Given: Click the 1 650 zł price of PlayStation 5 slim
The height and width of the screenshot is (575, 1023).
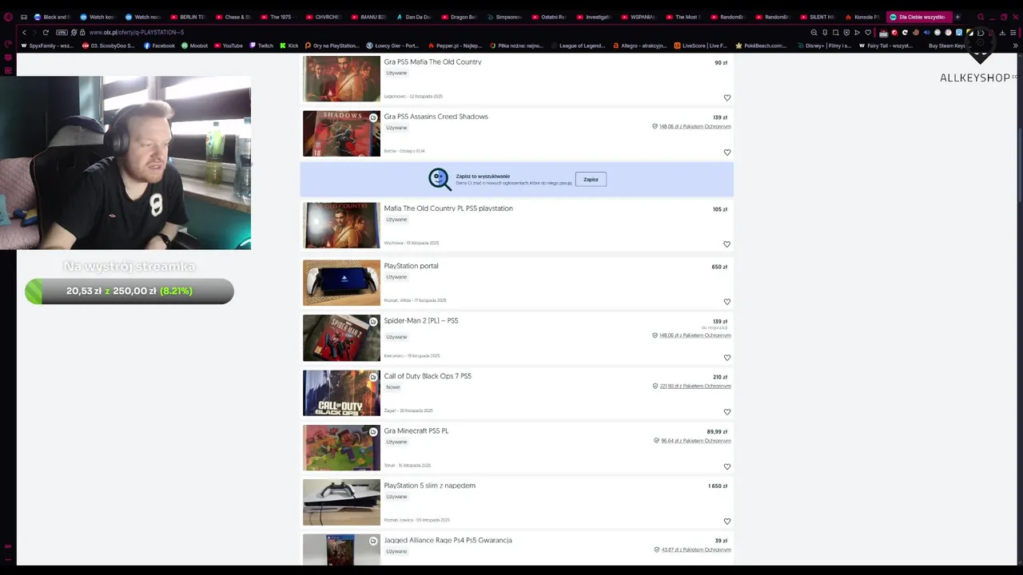Looking at the screenshot, I should pyautogui.click(x=718, y=486).
